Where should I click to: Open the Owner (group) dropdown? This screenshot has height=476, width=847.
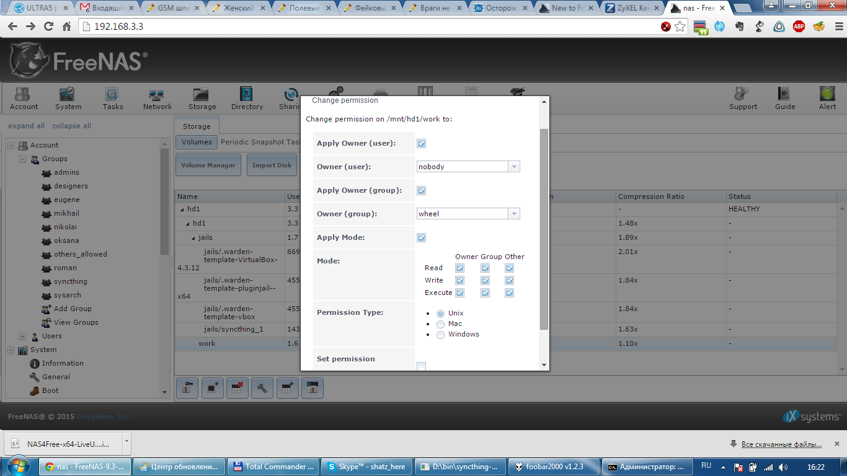tap(514, 214)
